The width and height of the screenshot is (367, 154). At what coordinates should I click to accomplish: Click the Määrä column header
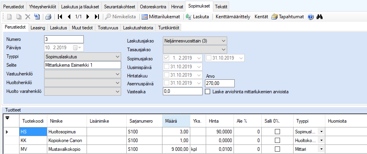point(176,121)
